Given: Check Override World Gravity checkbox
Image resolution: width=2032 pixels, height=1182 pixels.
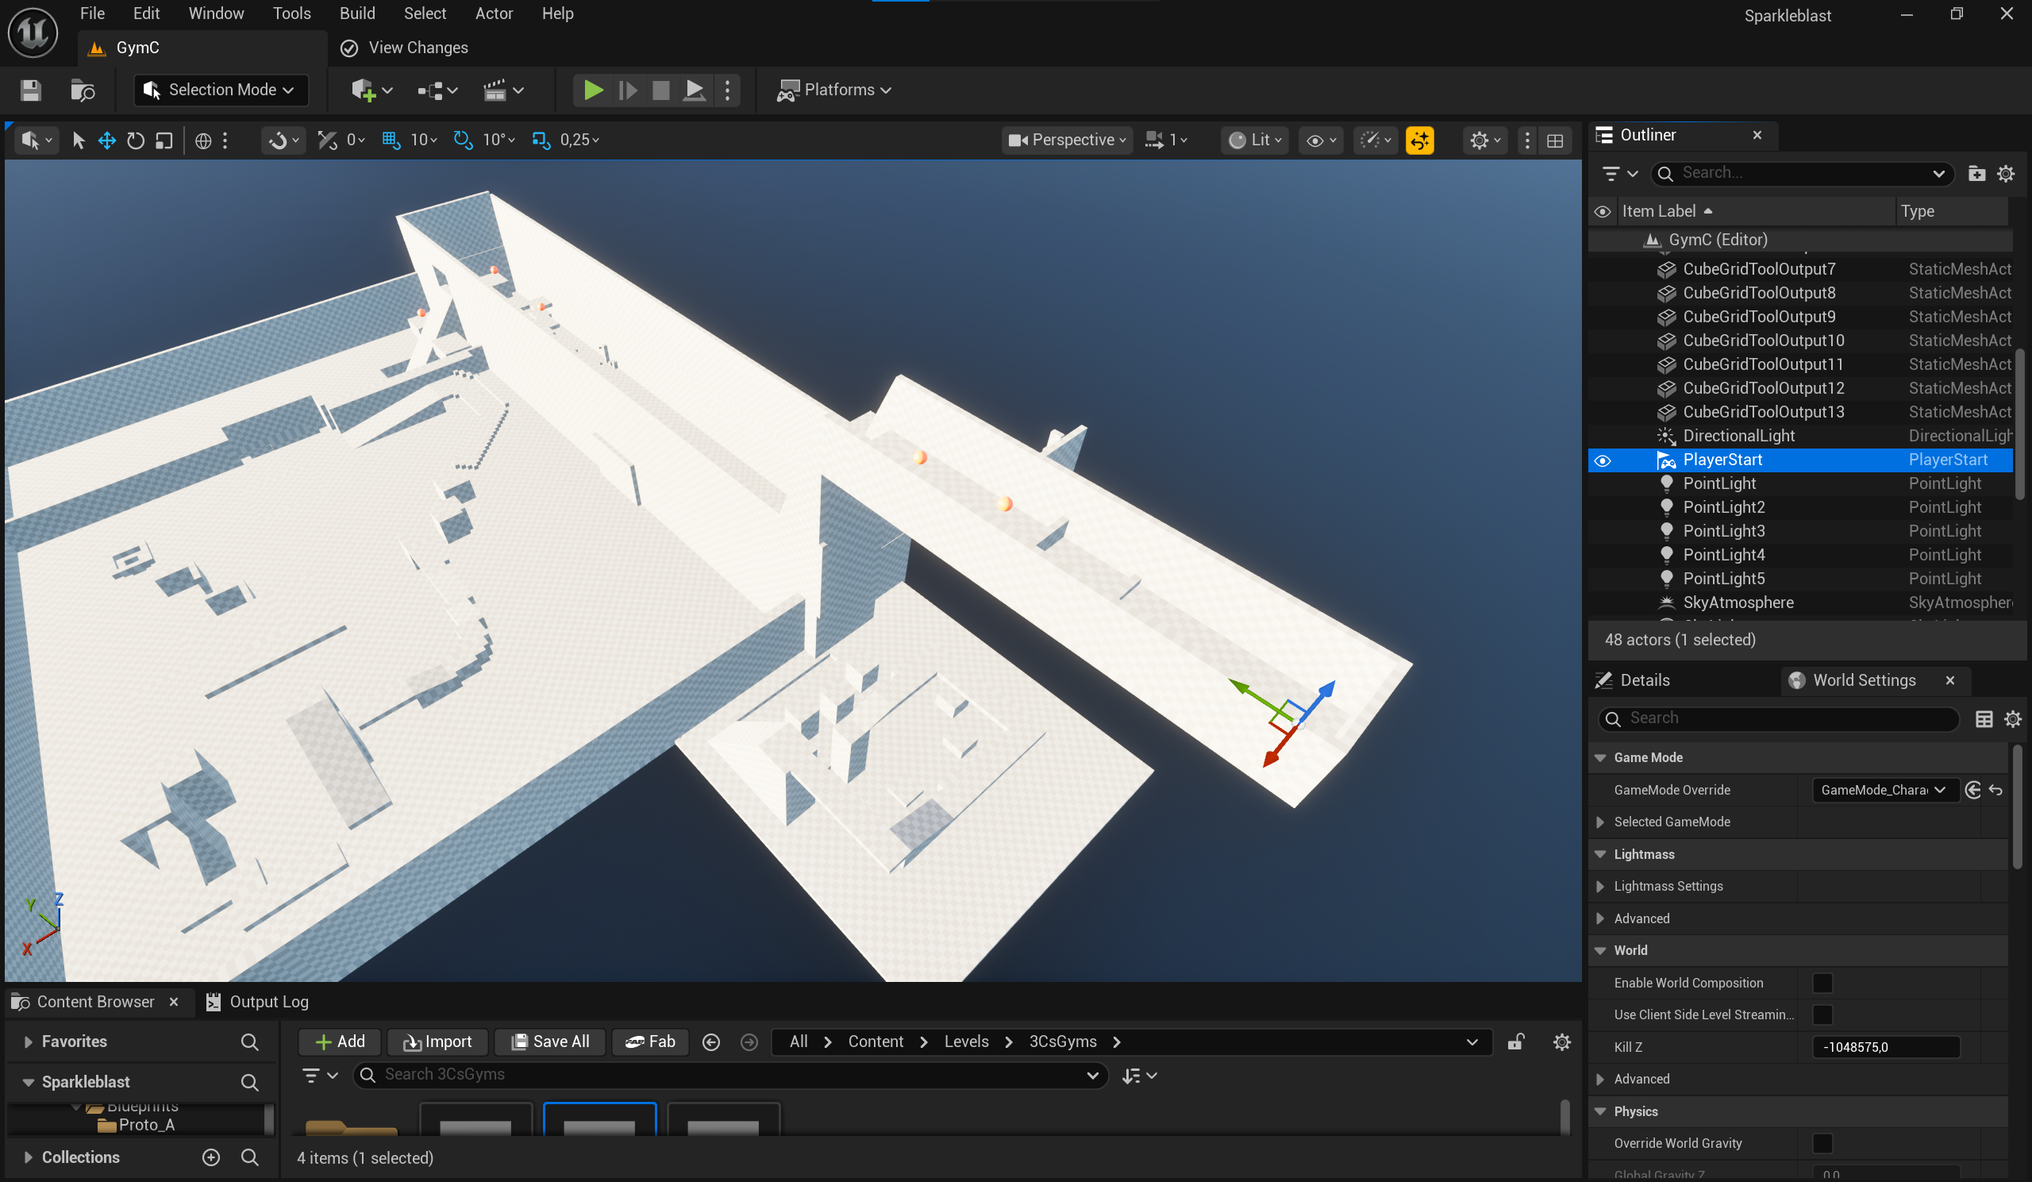Looking at the screenshot, I should click(x=1822, y=1143).
